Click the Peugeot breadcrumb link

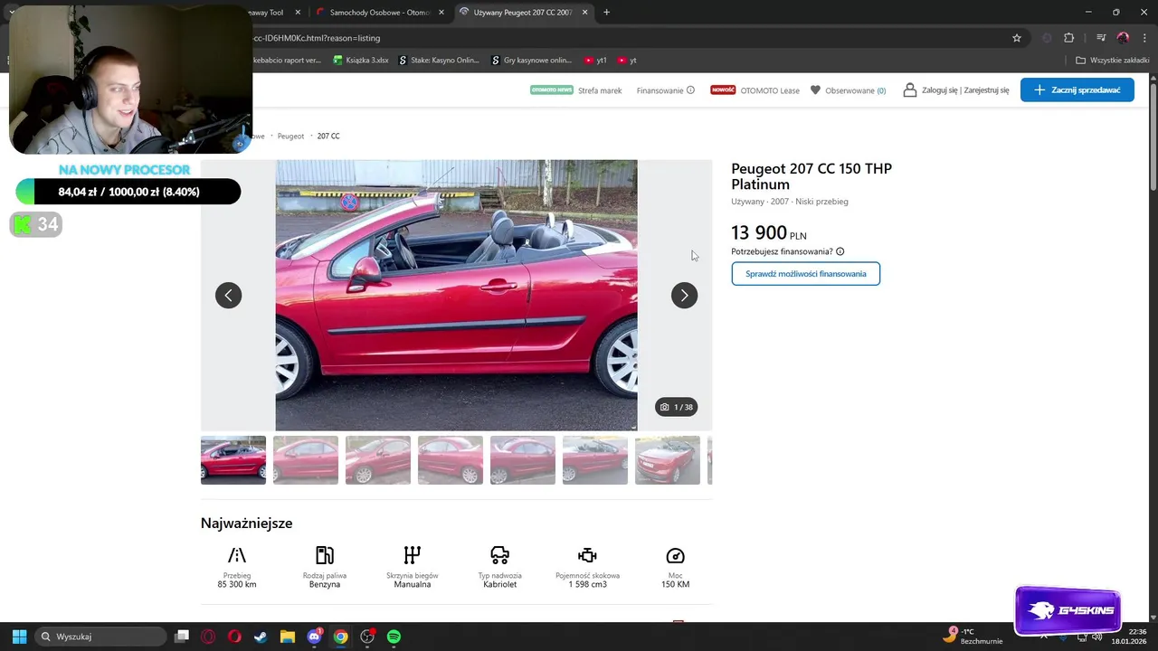(x=290, y=136)
